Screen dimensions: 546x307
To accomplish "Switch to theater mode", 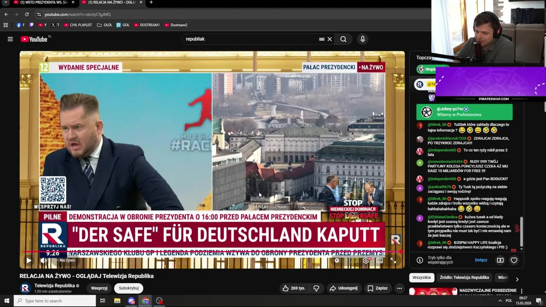I will pos(379,261).
